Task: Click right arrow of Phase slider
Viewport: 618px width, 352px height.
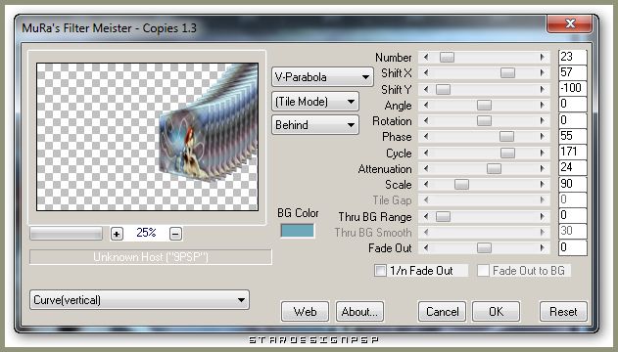Action: pyautogui.click(x=543, y=137)
